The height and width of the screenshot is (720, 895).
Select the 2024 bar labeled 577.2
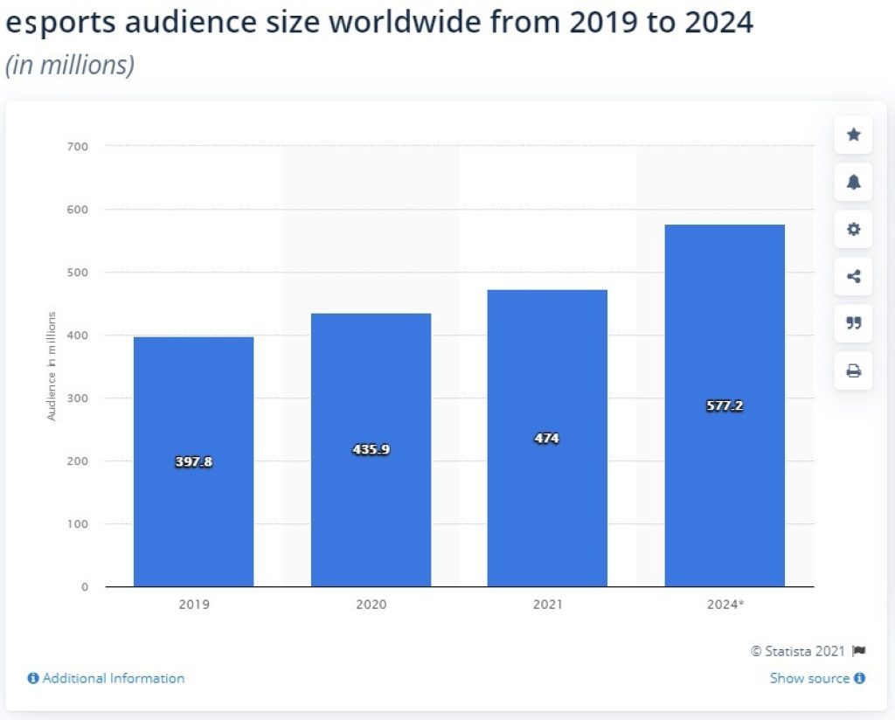coord(725,405)
